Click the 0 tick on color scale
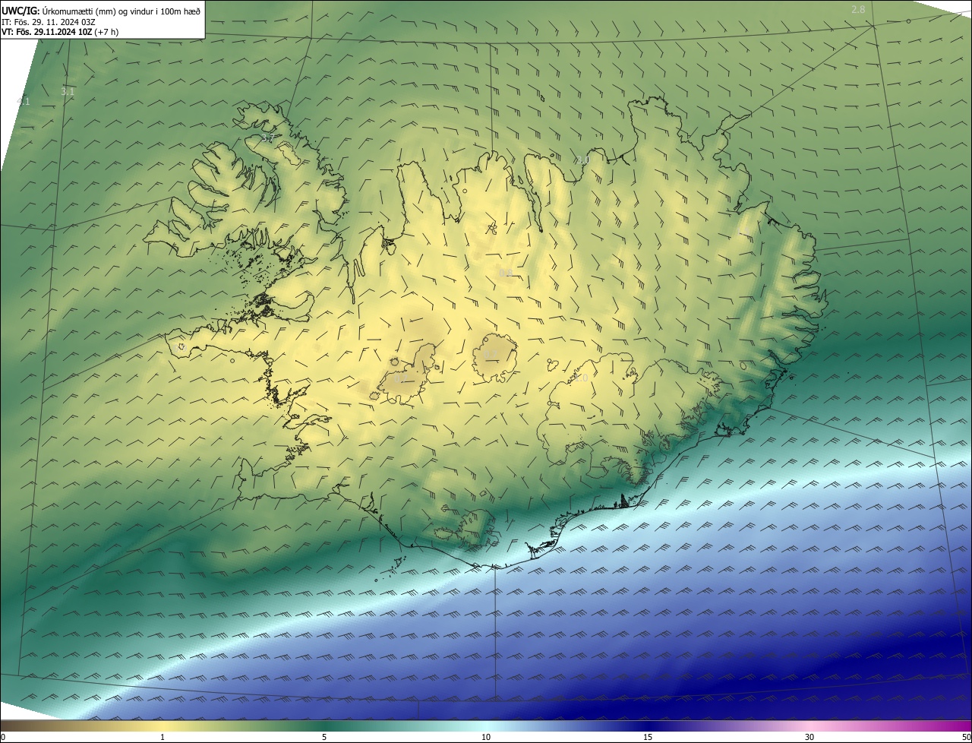This screenshot has height=743, width=972. 3,737
